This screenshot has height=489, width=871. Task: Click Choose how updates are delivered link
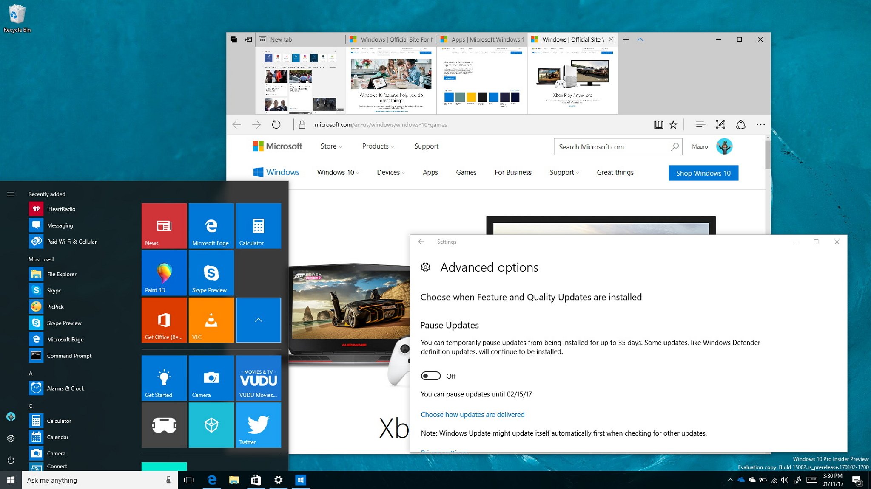coord(472,414)
